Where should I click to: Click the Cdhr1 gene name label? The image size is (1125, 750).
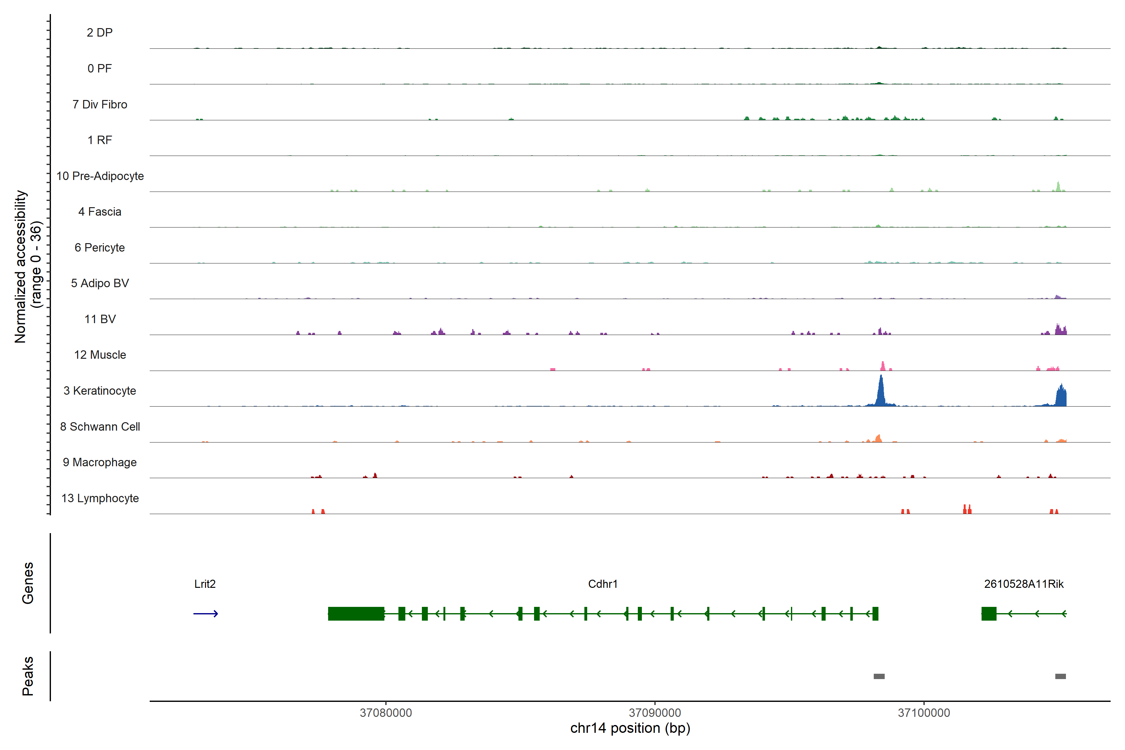tap(603, 584)
